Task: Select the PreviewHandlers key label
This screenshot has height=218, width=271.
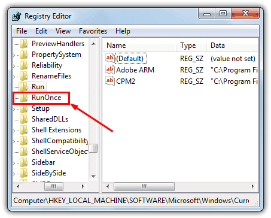Action: point(58,44)
